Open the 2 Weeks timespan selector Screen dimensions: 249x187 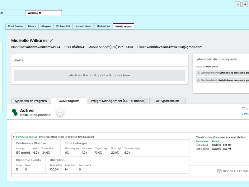(x=245, y=114)
